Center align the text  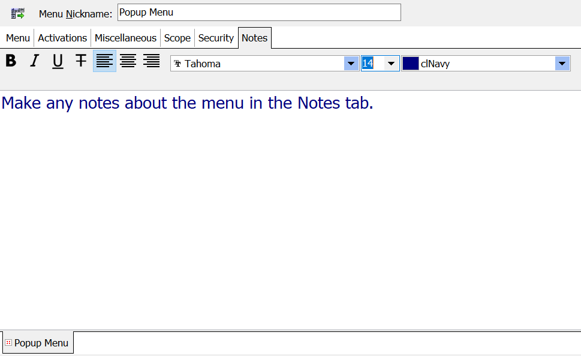point(128,61)
